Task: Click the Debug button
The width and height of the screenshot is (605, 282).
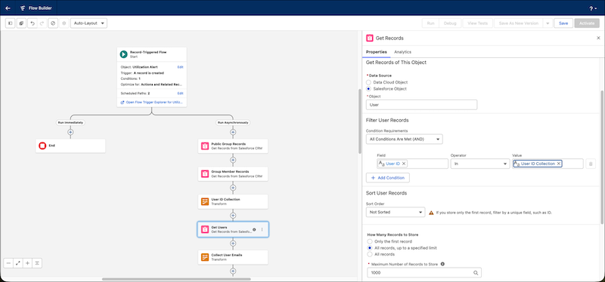Action: tap(450, 23)
